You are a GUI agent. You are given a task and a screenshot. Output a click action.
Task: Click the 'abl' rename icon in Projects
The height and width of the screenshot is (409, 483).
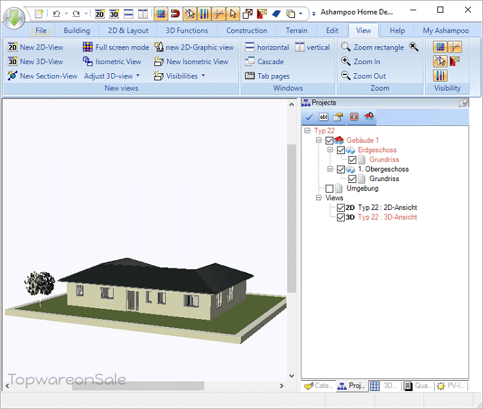(324, 117)
